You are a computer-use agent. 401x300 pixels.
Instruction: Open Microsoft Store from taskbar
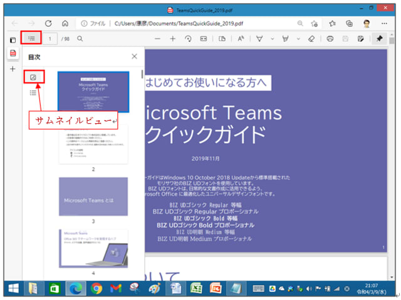[x=55, y=289]
